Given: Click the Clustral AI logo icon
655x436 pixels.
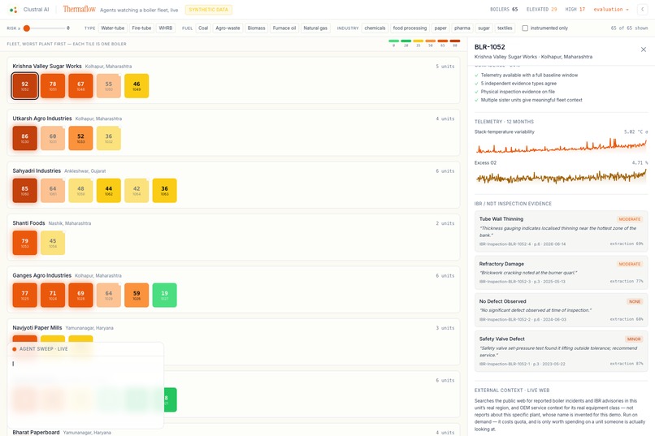Looking at the screenshot, I should point(13,10).
